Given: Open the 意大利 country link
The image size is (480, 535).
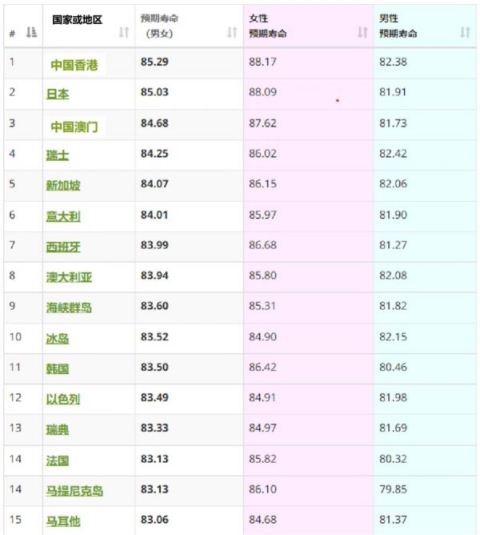Looking at the screenshot, I should [x=63, y=216].
